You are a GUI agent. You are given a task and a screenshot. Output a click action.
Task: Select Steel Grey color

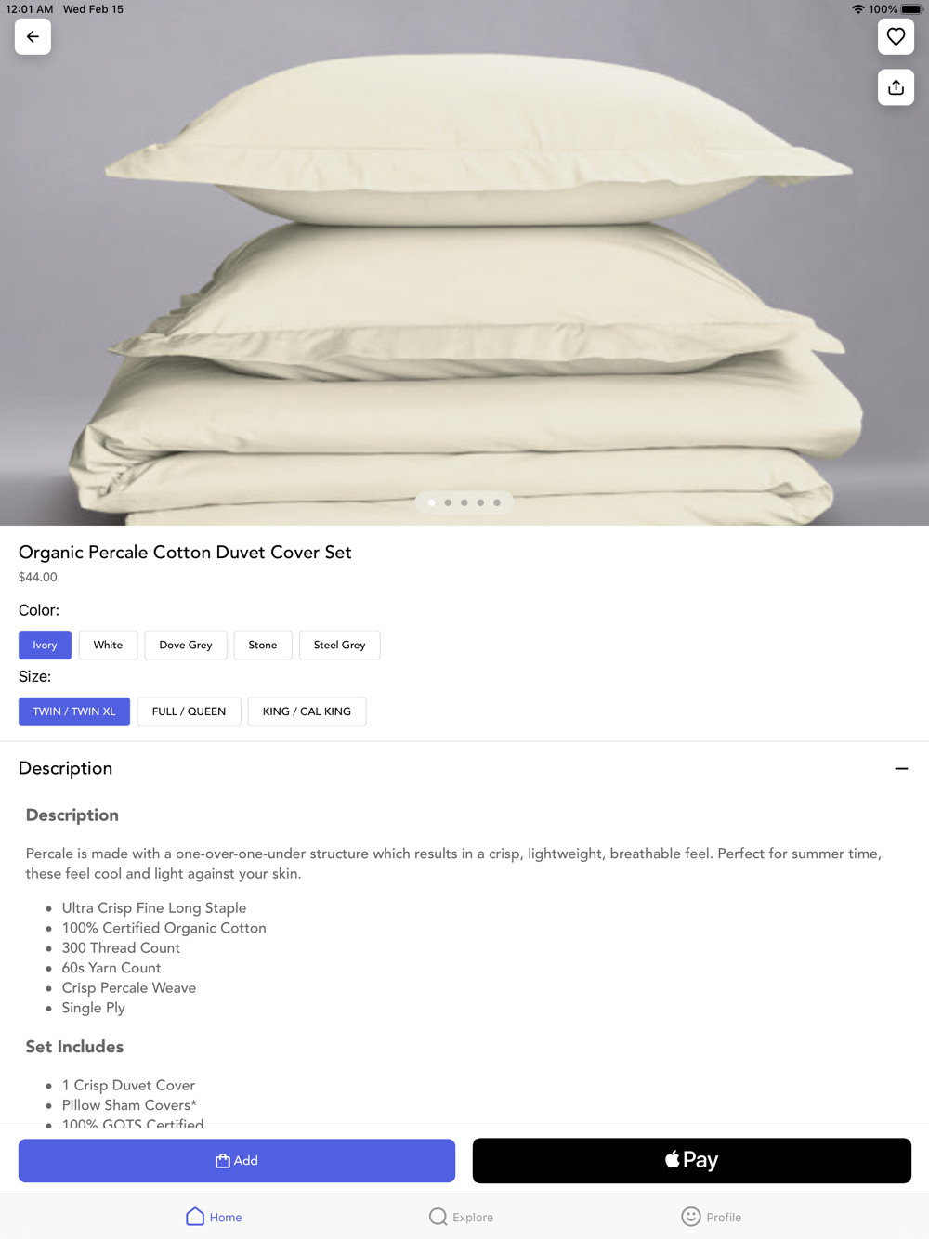(339, 645)
